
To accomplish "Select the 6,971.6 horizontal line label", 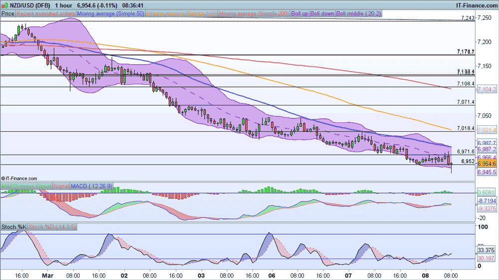I will coord(466,152).
